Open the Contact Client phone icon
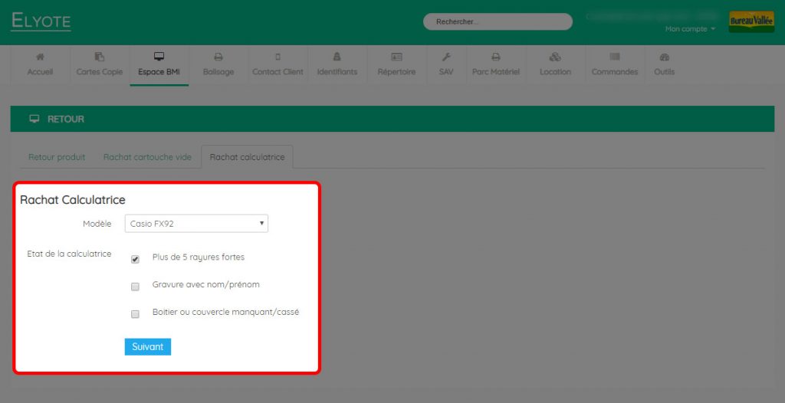This screenshot has width=785, height=403. pyautogui.click(x=278, y=57)
